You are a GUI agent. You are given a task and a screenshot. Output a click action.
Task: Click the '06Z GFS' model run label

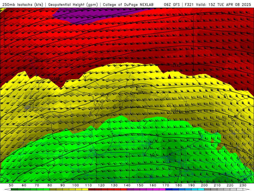[172, 4]
